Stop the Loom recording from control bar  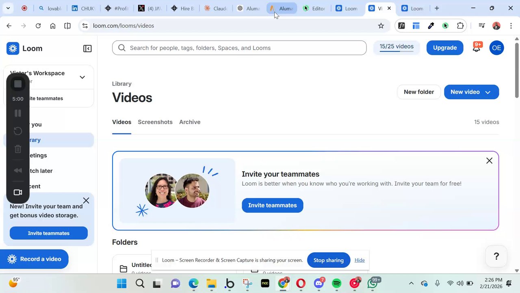click(18, 84)
